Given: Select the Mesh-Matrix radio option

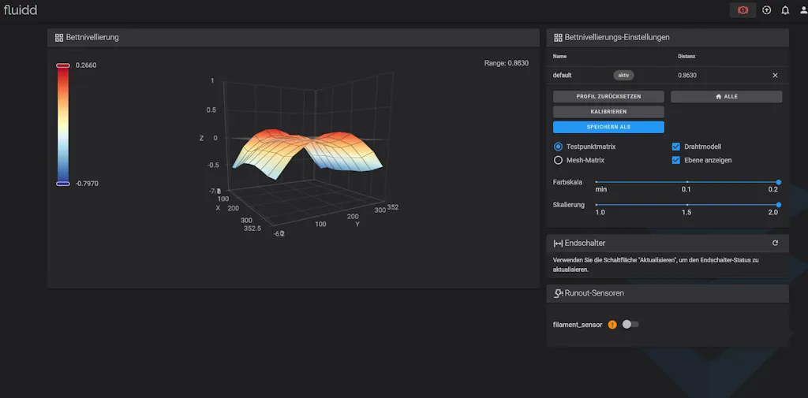Looking at the screenshot, I should click(559, 160).
